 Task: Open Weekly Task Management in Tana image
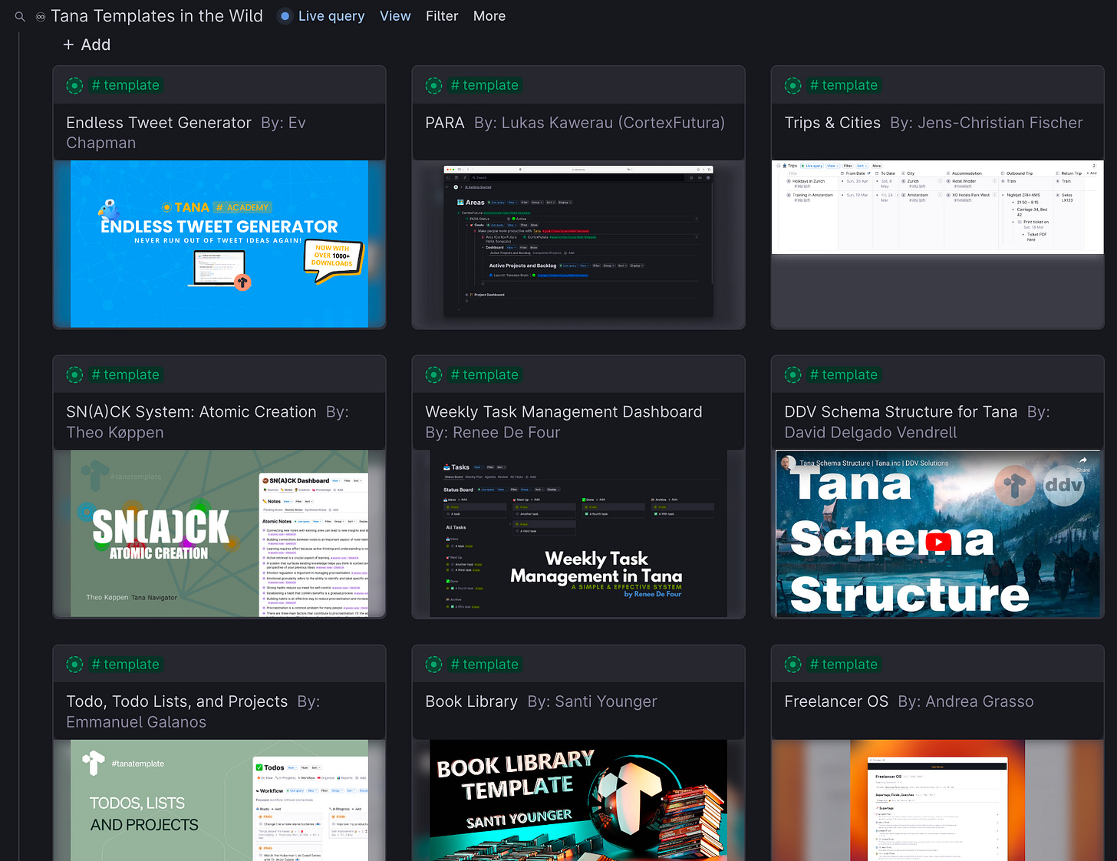(x=578, y=533)
